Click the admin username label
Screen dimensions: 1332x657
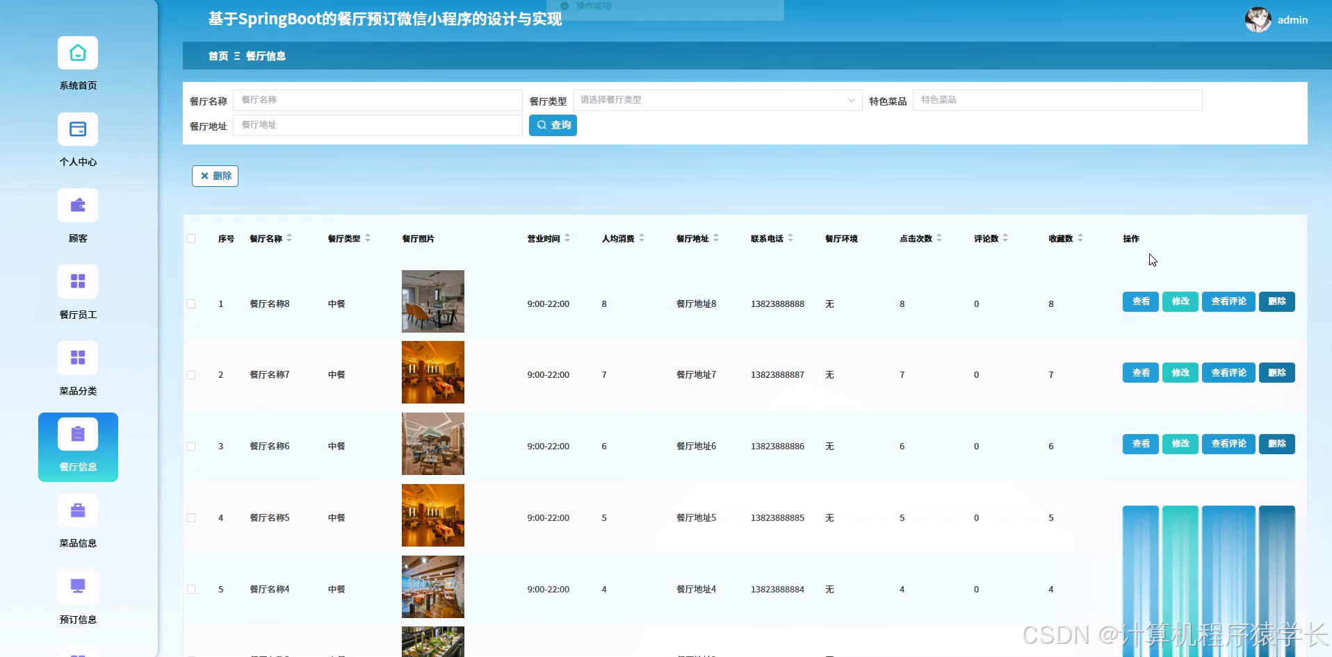point(1292,20)
